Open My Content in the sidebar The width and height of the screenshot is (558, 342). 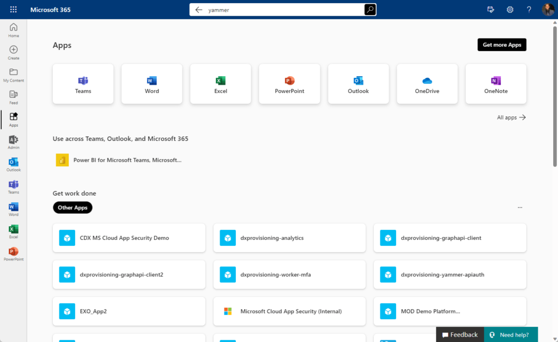coord(14,75)
